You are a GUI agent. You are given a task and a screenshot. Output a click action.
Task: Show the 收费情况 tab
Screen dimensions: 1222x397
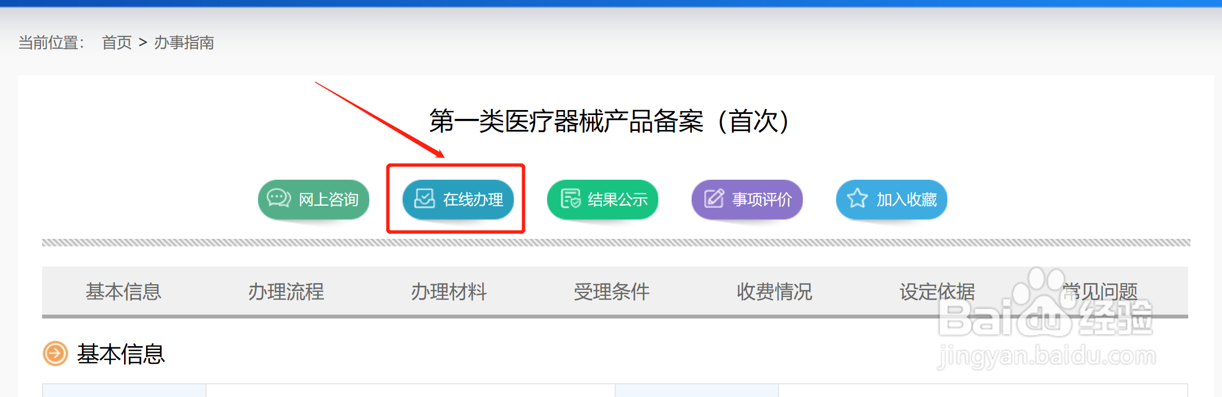pyautogui.click(x=775, y=291)
